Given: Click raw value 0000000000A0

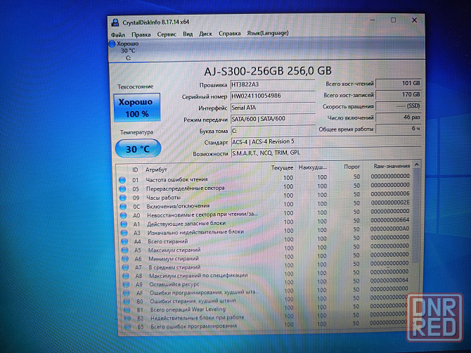Looking at the screenshot, I should click(389, 229).
